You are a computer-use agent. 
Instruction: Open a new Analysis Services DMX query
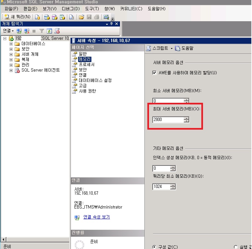(55, 17)
